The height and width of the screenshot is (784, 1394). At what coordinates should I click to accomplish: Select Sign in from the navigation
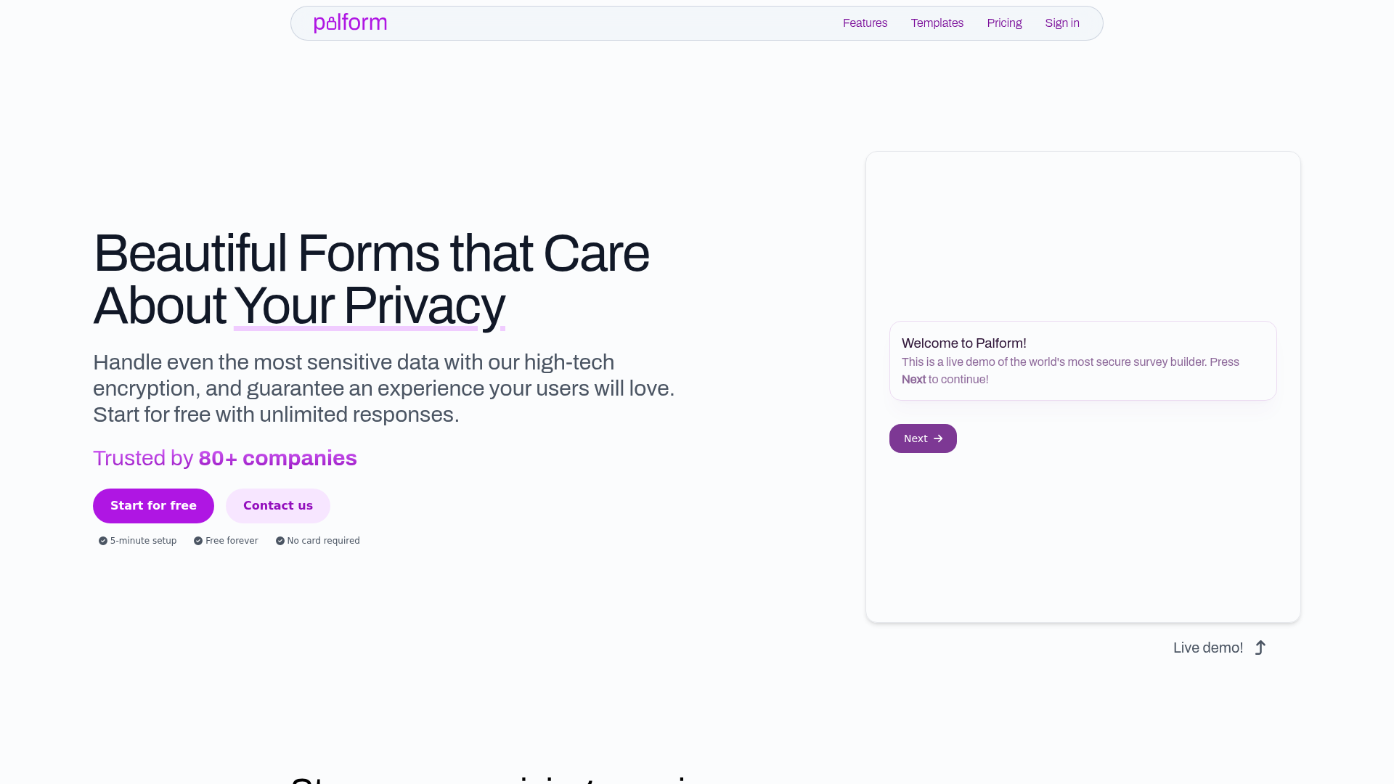[1061, 23]
